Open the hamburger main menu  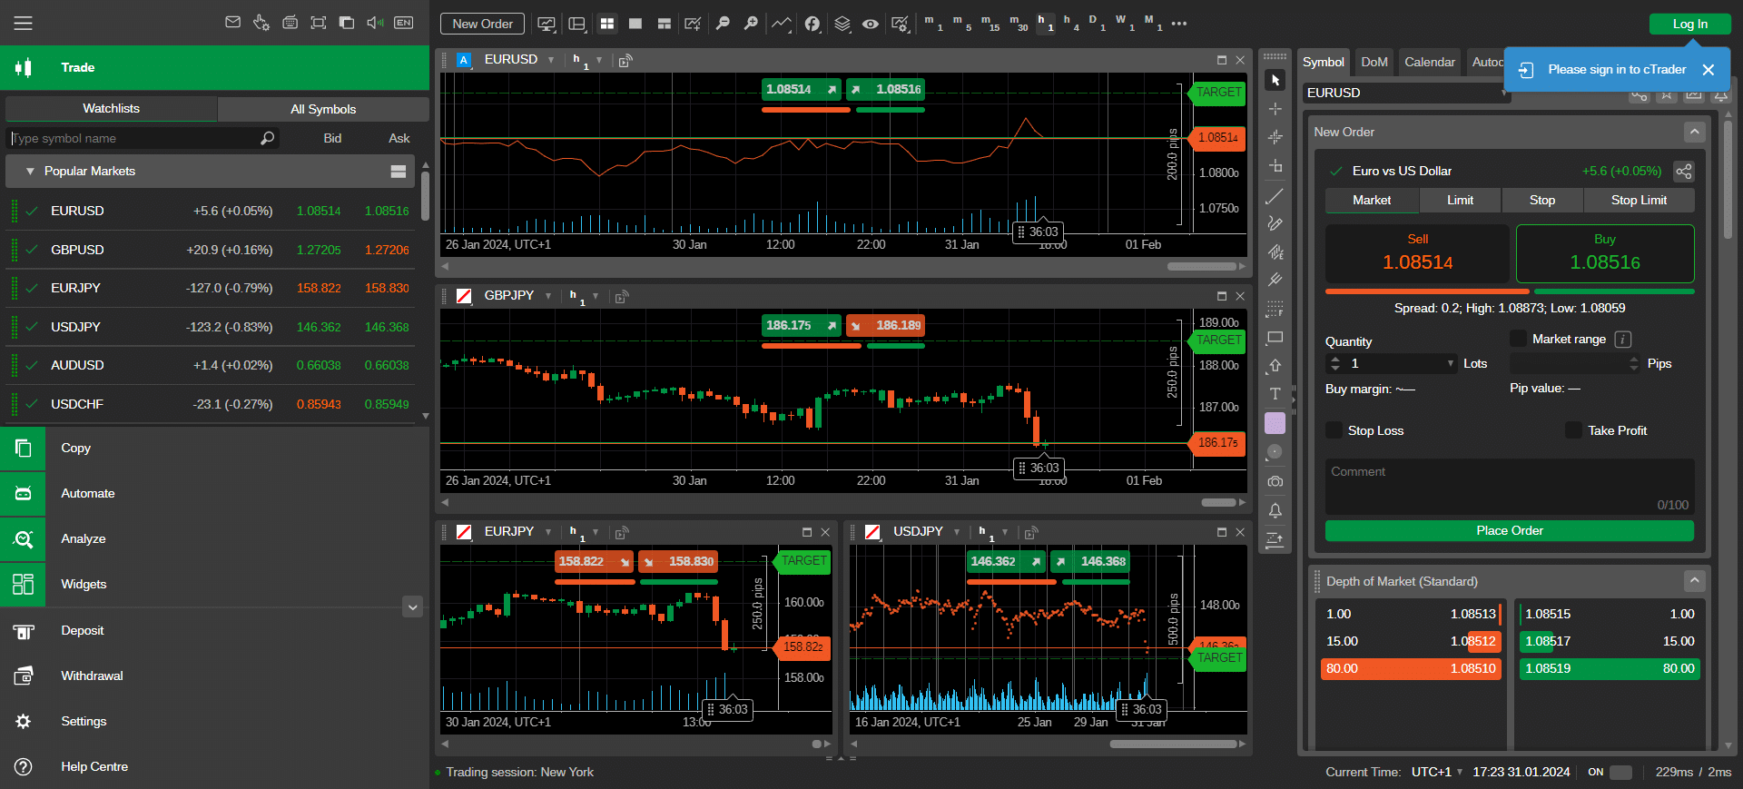(x=23, y=23)
